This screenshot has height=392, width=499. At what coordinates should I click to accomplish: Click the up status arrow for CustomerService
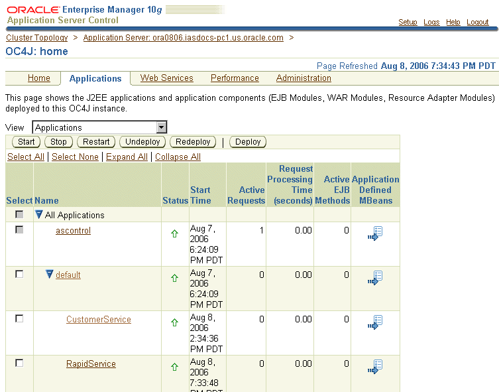point(174,322)
